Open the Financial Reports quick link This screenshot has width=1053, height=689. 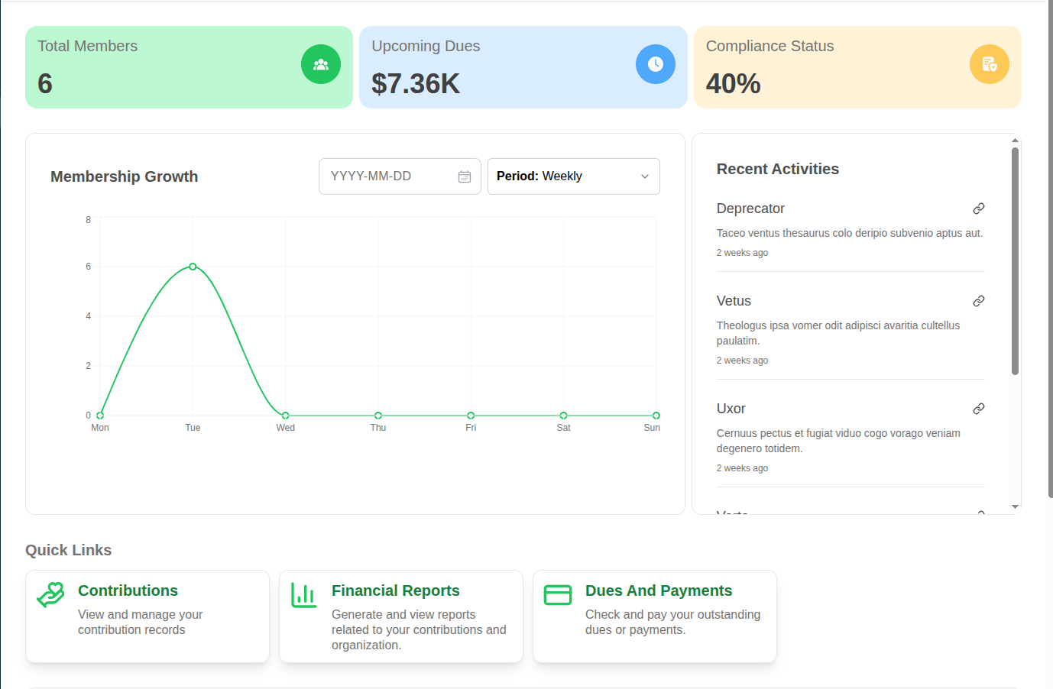click(401, 616)
